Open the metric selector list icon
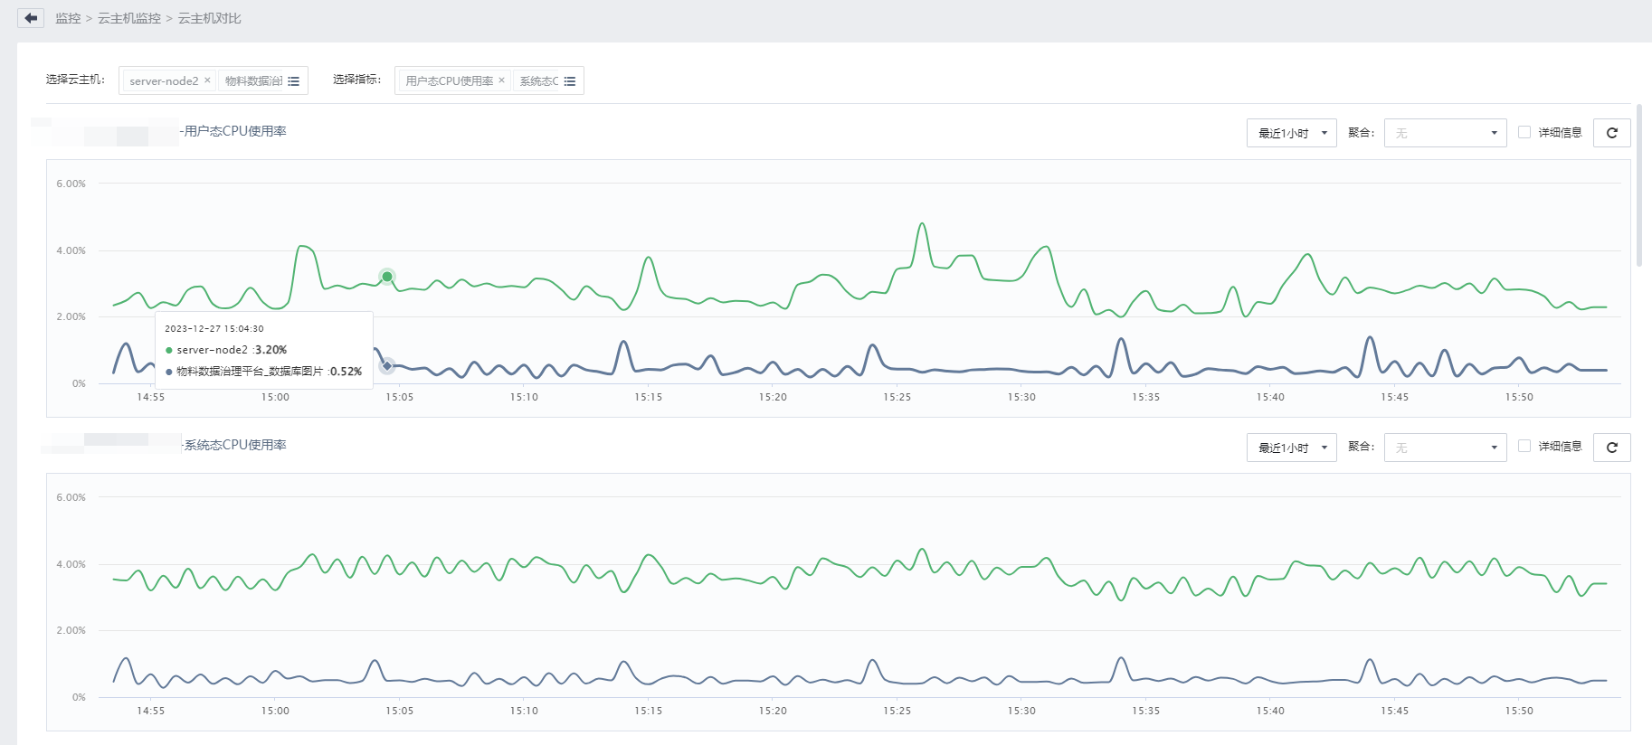Screen dimensions: 1652x745 tap(570, 81)
